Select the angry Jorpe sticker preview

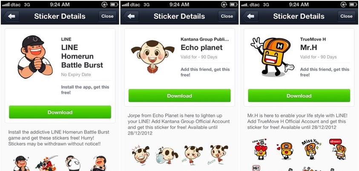[x=193, y=155]
